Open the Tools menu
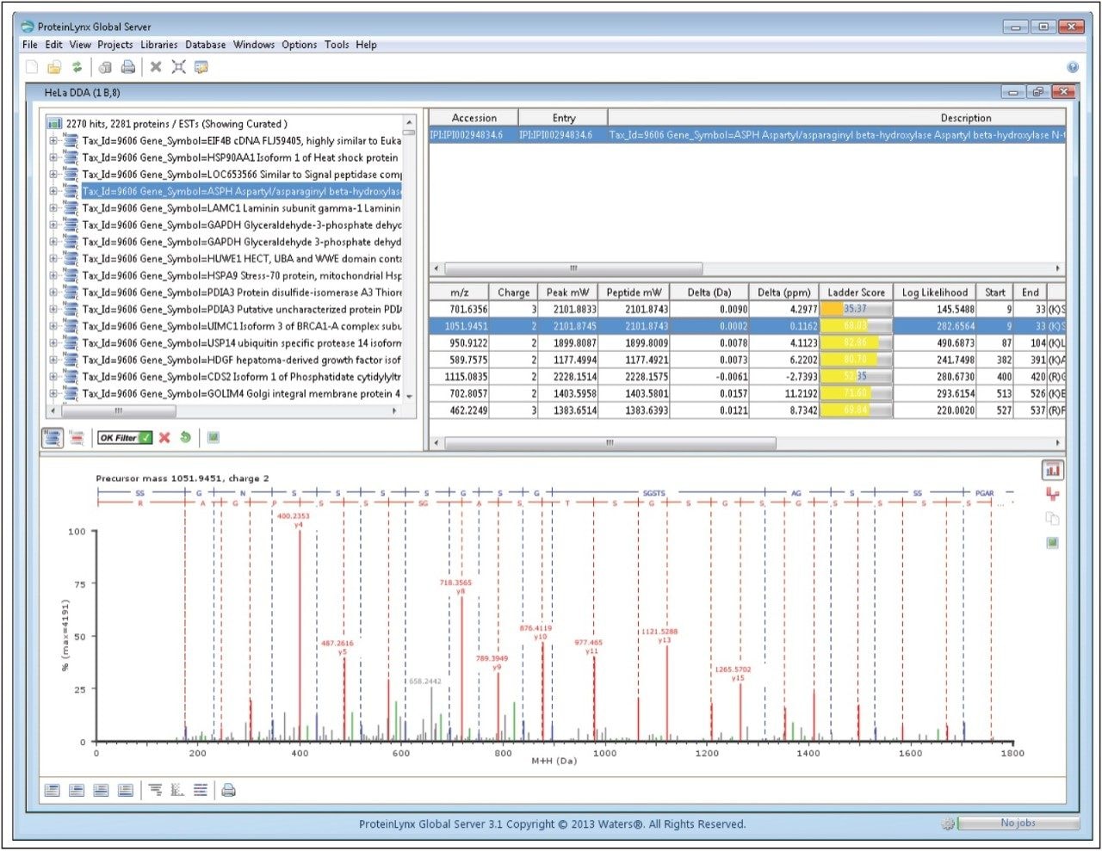This screenshot has width=1102, height=851. tap(337, 45)
